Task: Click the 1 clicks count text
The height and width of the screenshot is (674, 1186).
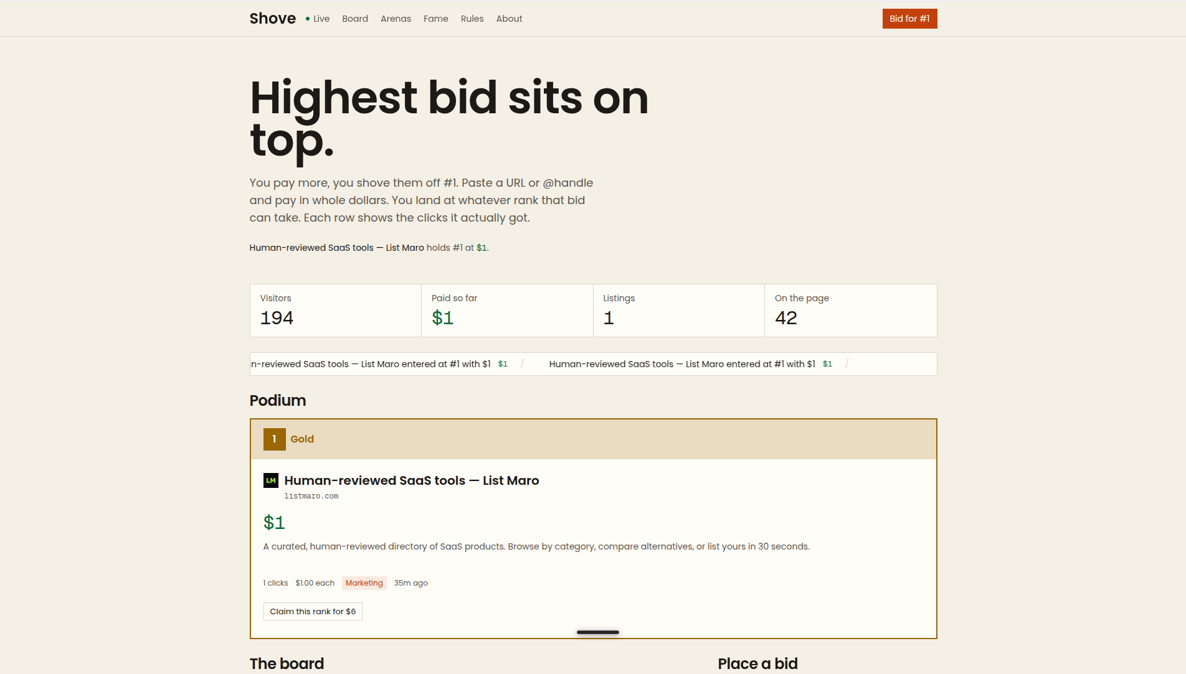Action: point(275,583)
